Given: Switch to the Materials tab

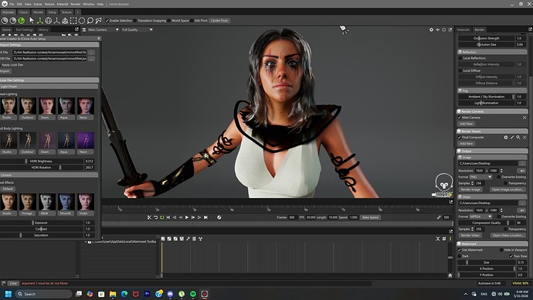Looking at the screenshot, I should [x=463, y=29].
